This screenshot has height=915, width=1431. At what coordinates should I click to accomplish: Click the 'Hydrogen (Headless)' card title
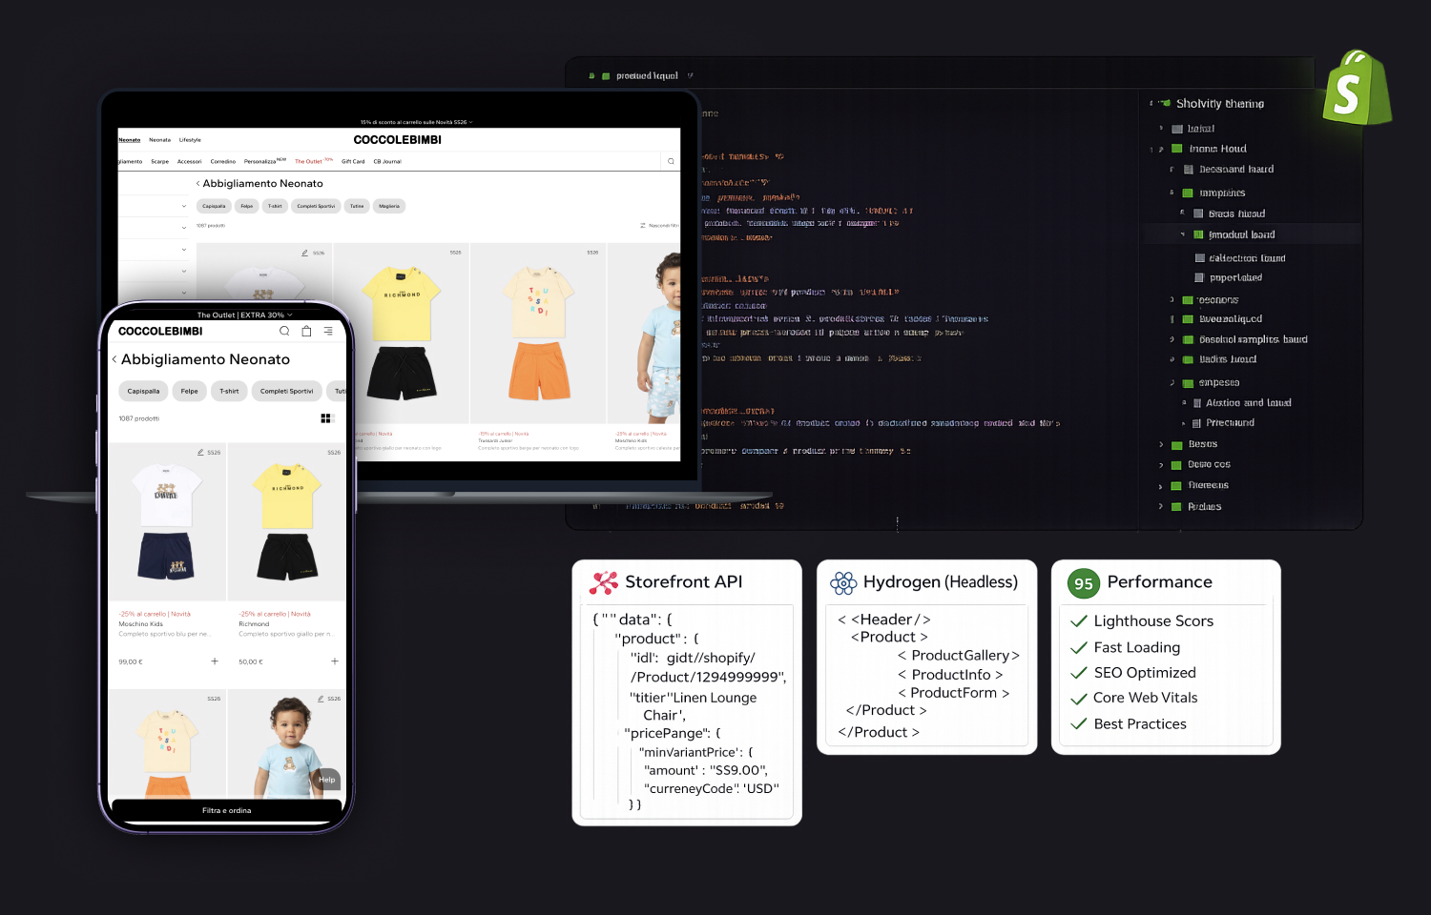[941, 582]
